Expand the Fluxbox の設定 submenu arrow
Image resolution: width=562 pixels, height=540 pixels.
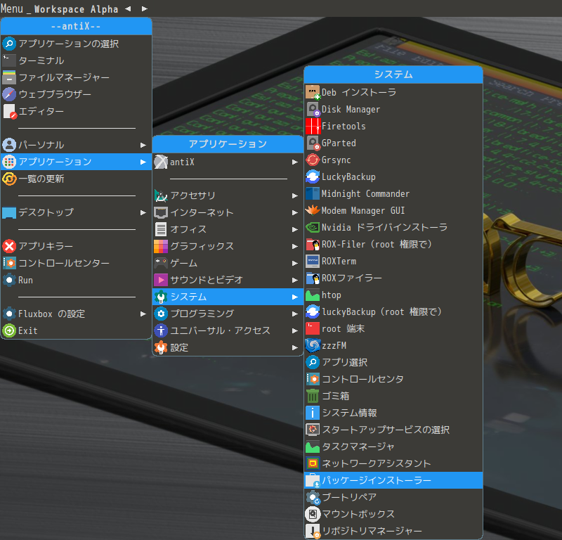[x=143, y=314]
